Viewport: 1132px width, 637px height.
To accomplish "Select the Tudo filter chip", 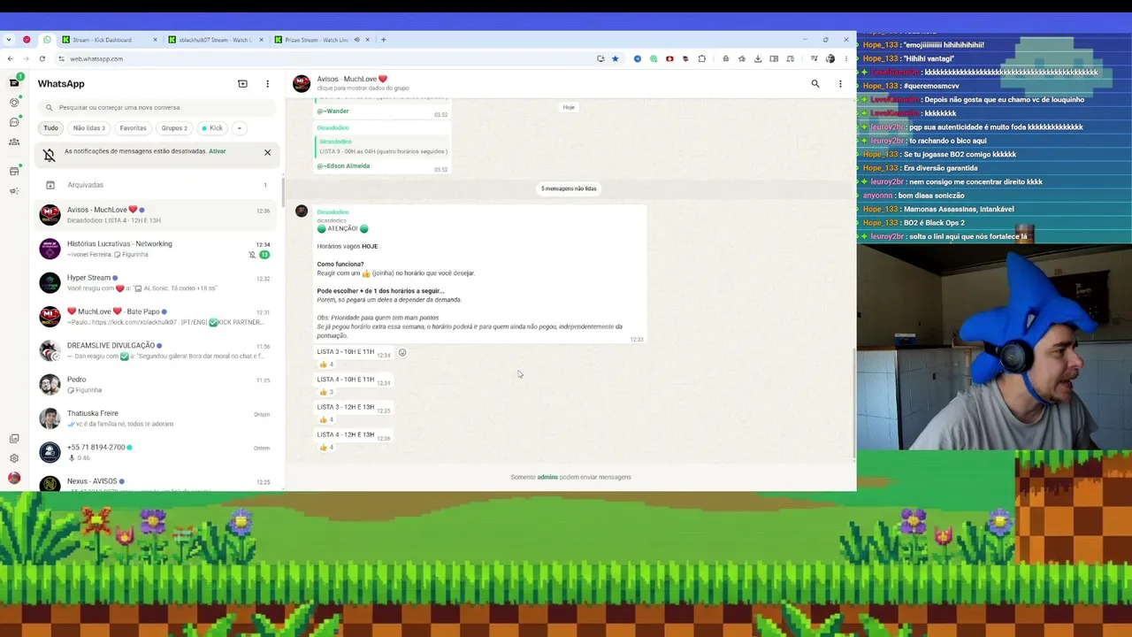I will pyautogui.click(x=50, y=128).
